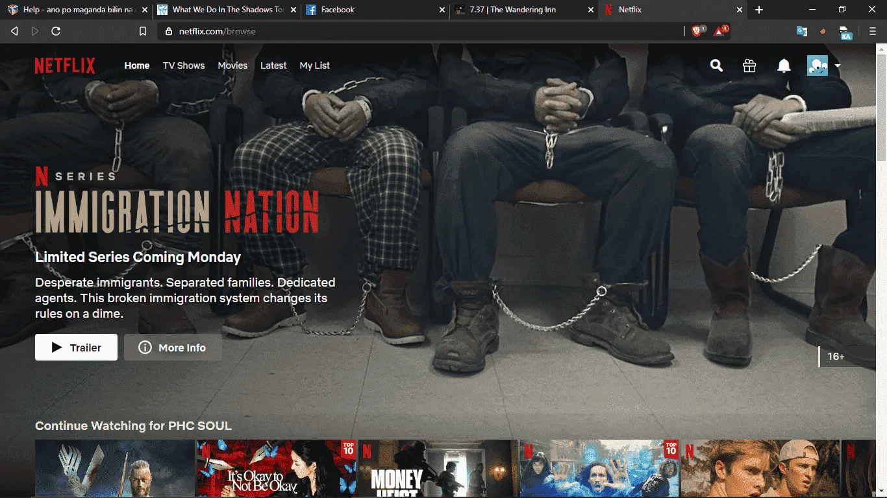Click the page scrollbar up arrow
Viewport: 887px width, 498px height.
882,48
